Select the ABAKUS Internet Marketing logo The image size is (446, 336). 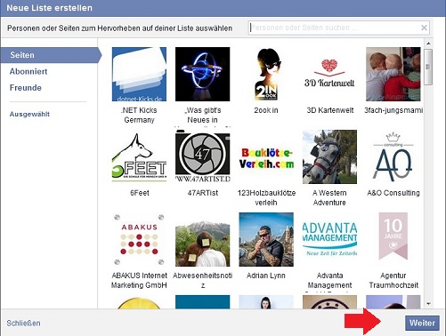coord(139,239)
